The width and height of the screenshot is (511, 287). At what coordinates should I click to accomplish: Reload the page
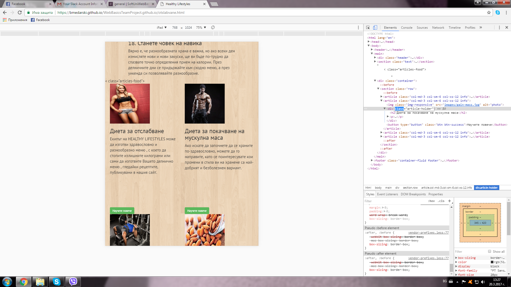[20, 12]
